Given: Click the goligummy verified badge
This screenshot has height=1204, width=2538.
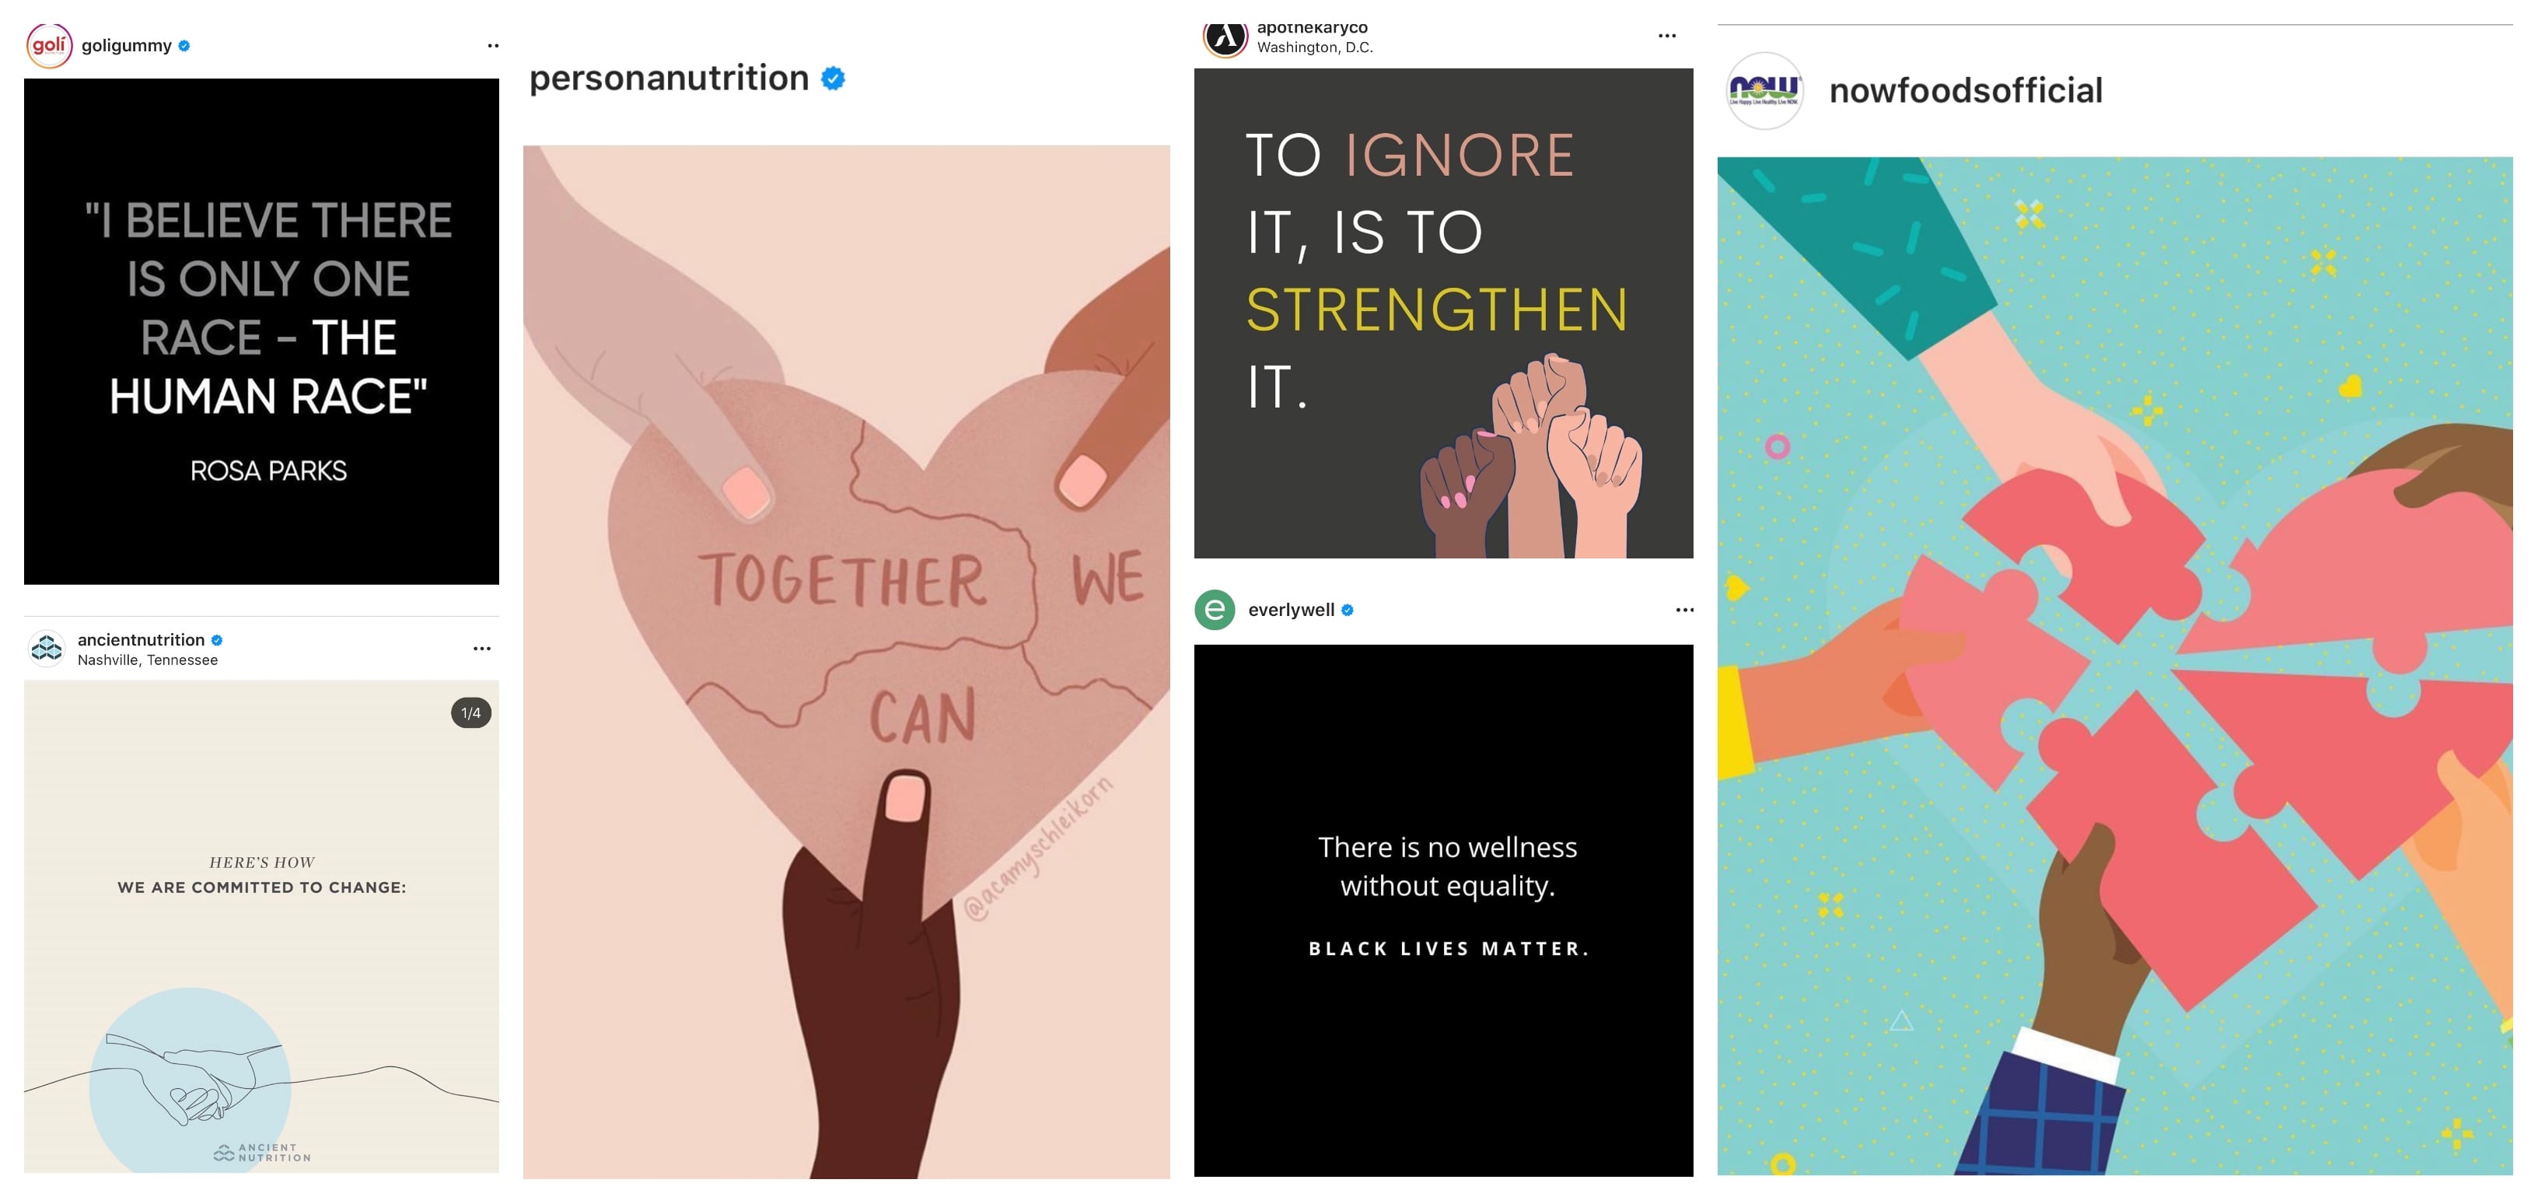Looking at the screenshot, I should [184, 45].
